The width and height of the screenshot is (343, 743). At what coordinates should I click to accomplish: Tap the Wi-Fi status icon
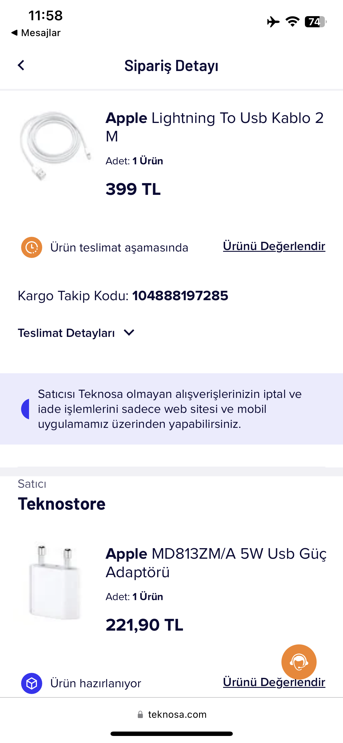[x=292, y=22]
